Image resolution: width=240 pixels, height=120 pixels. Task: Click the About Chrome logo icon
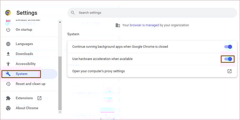click(x=8, y=108)
